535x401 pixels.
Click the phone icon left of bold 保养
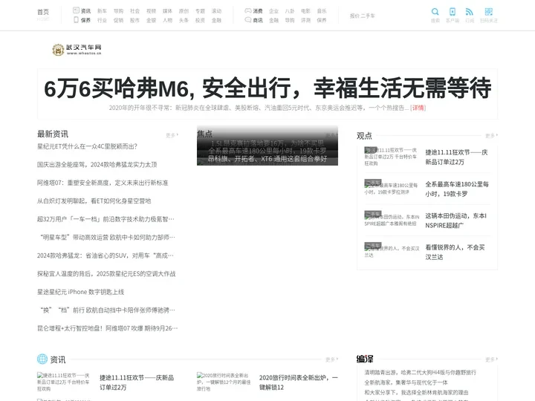(76, 20)
